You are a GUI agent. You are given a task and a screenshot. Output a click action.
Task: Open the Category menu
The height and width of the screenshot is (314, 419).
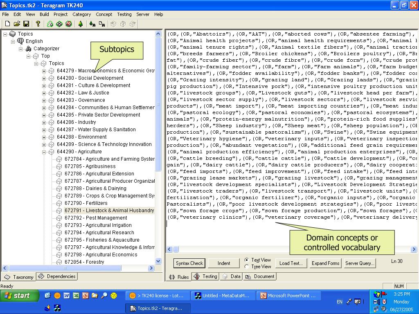pos(81,14)
